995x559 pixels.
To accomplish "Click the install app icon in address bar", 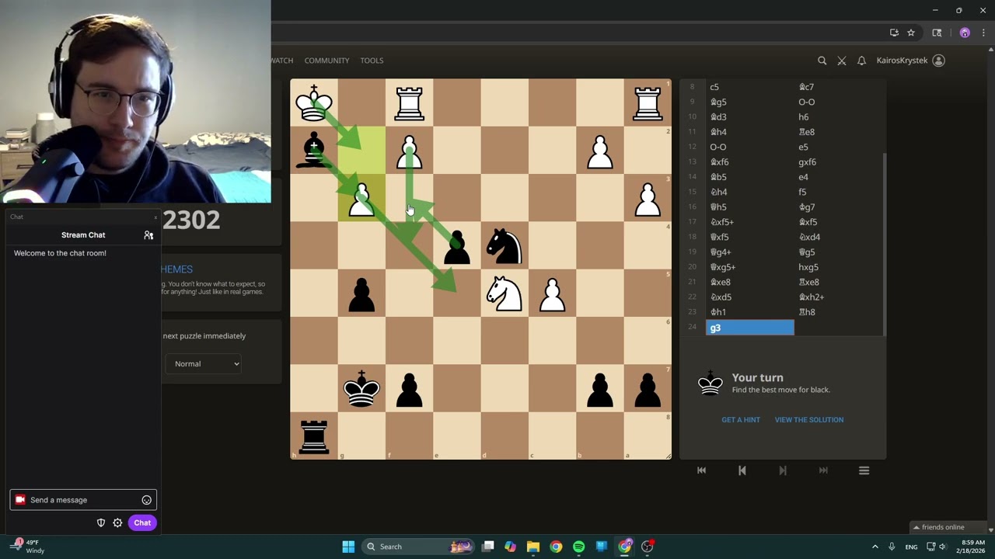I will (x=894, y=33).
